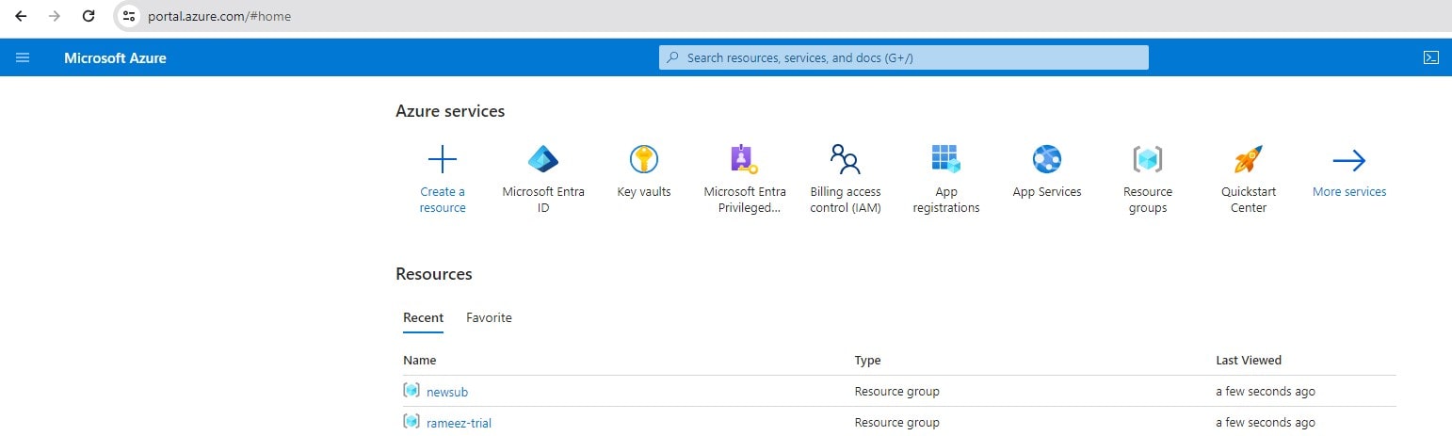The width and height of the screenshot is (1452, 436).
Task: Reload the page with refresh icon
Action: (x=89, y=16)
